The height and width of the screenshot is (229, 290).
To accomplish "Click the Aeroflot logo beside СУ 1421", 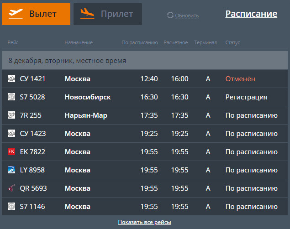I will [x=11, y=78].
